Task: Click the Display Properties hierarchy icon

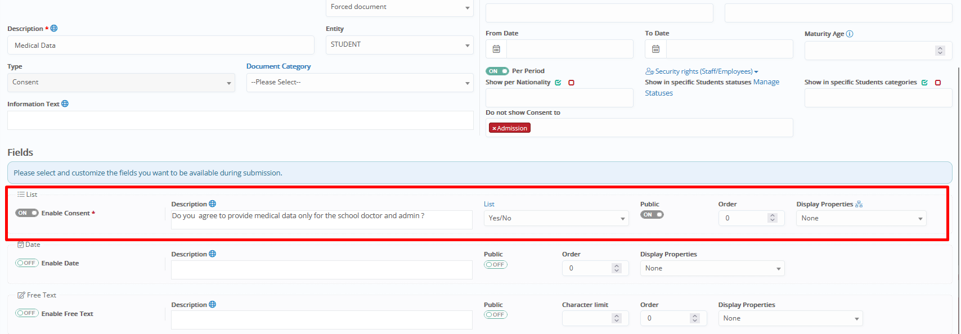Action: coord(859,204)
